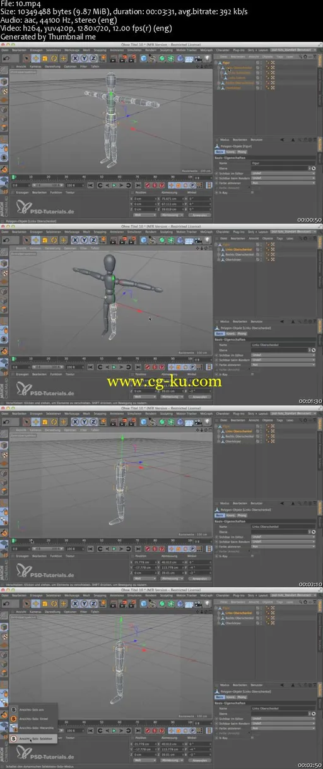
Task: Open Sichtbar beim Rendern dropdown in the 00:02:50 frame
Action: point(283,724)
